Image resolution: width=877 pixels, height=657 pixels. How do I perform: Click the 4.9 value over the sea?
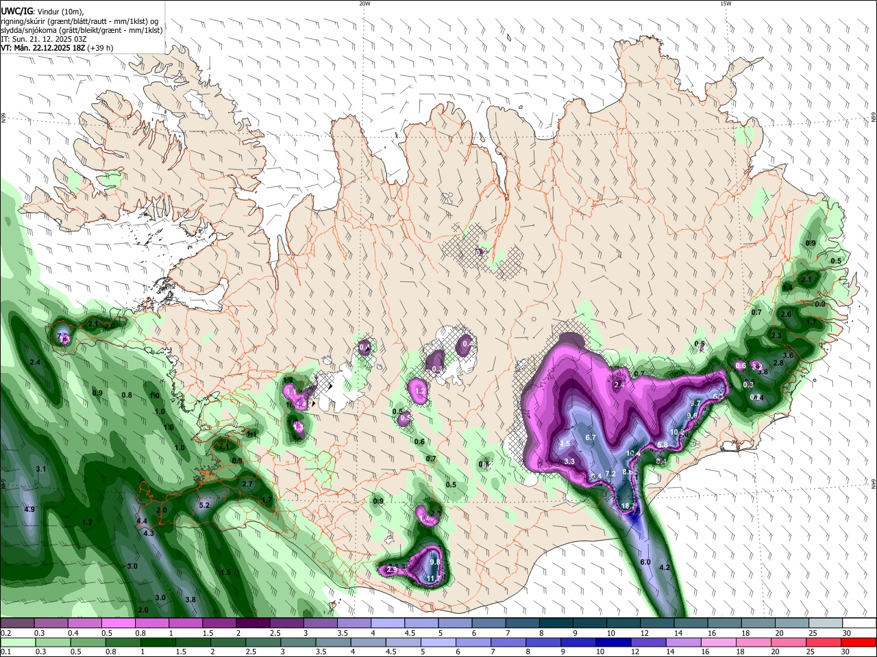(29, 509)
